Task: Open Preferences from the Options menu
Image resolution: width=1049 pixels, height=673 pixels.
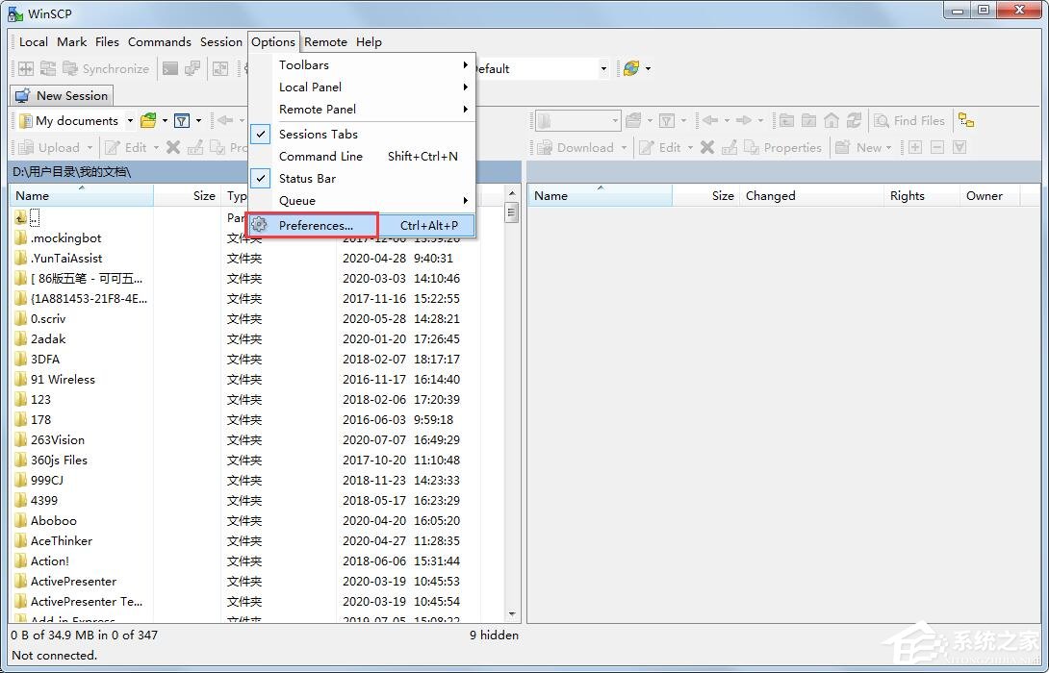Action: tap(316, 225)
